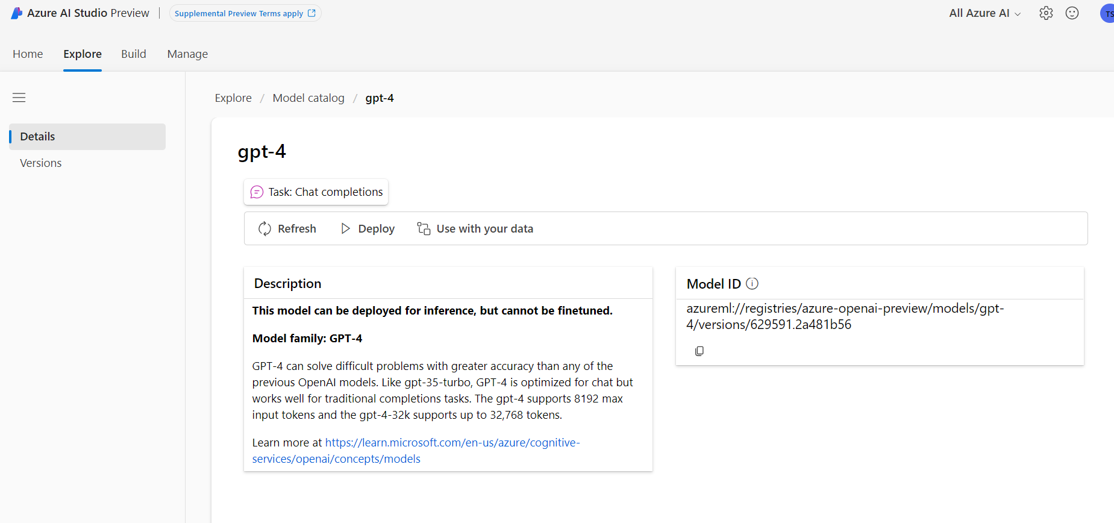
Task: Click the Azure AI Studio logo icon
Action: 17,13
